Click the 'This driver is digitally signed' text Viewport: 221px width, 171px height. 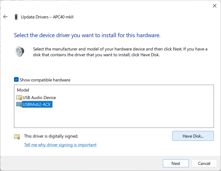51,136
